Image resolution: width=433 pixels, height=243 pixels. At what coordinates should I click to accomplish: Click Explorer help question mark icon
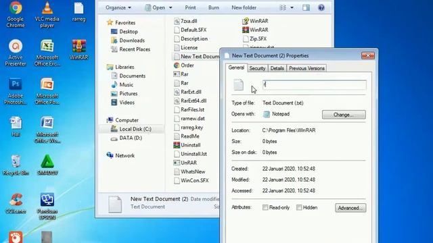pyautogui.click(x=321, y=7)
